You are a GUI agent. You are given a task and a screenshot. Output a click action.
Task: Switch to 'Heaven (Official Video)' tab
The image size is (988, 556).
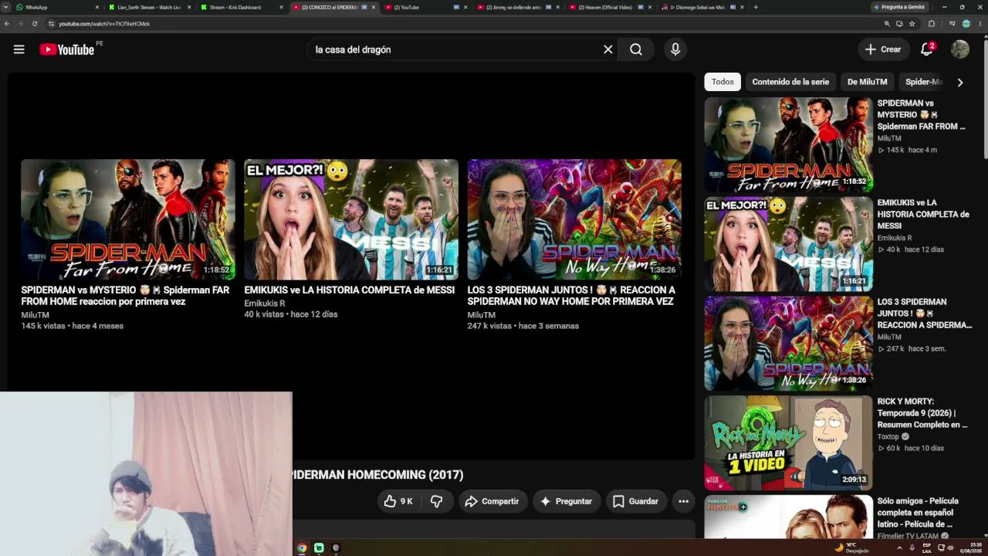[609, 7]
